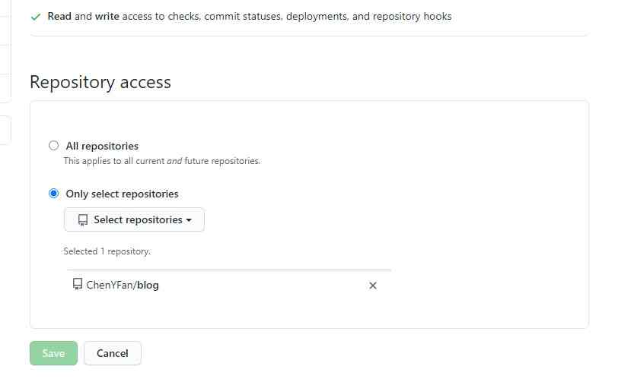Open the Select repositories dropdown

(134, 220)
